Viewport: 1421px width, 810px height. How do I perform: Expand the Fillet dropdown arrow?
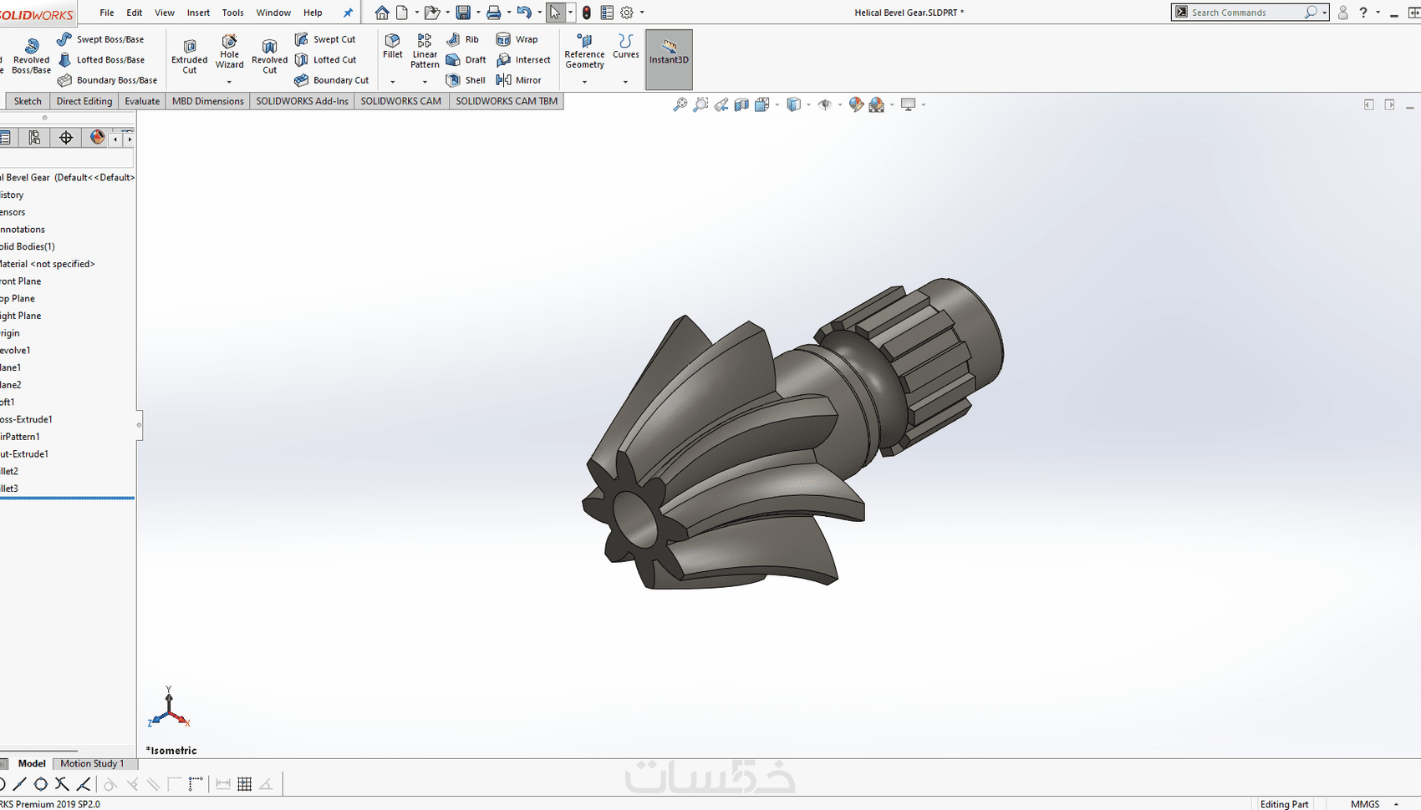(393, 82)
